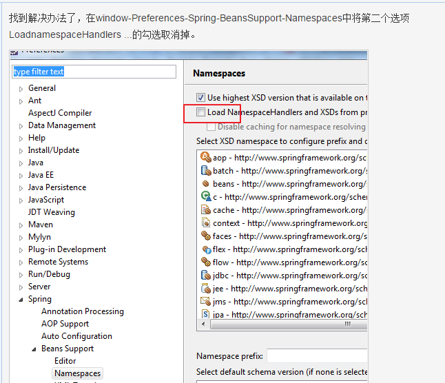Click the Namespace prefix input field
The height and width of the screenshot is (383, 445).
click(317, 355)
